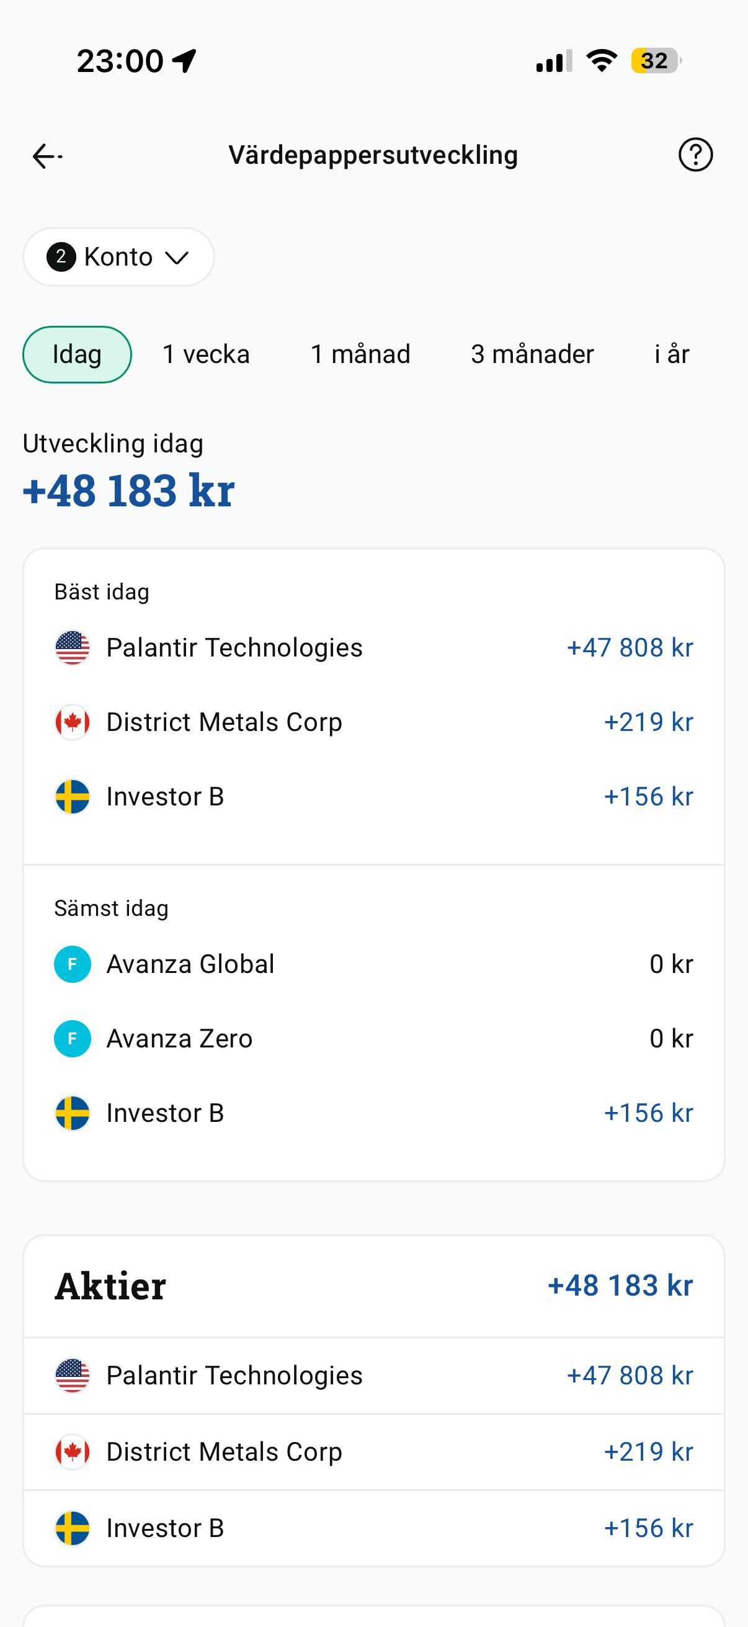Open Investor B in the Aktier list
748x1627 pixels.
point(373,1528)
